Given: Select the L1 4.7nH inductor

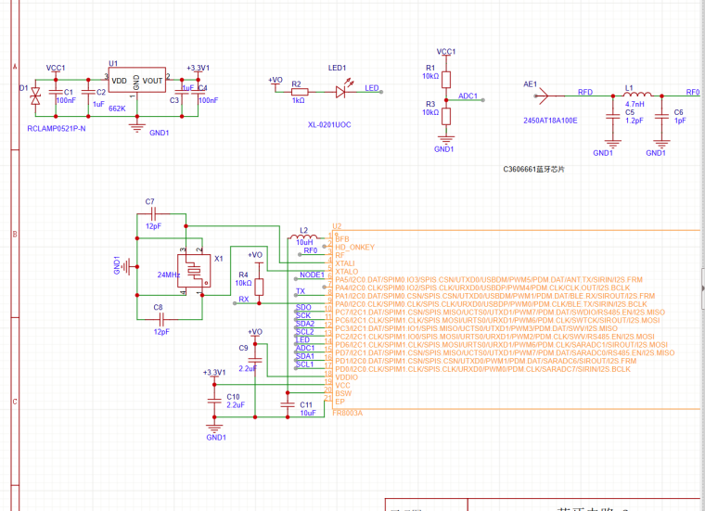Looking at the screenshot, I should coord(638,94).
